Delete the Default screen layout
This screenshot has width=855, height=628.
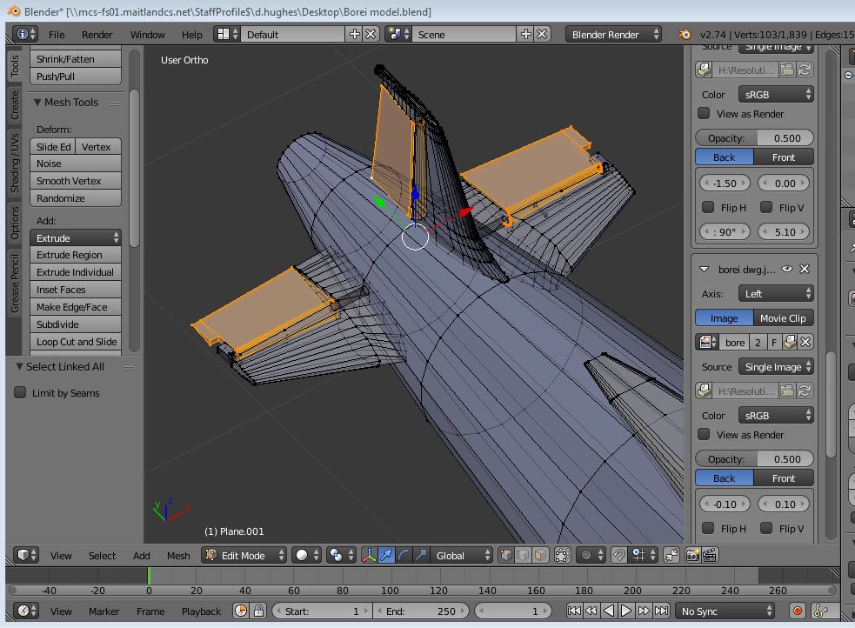tap(371, 34)
